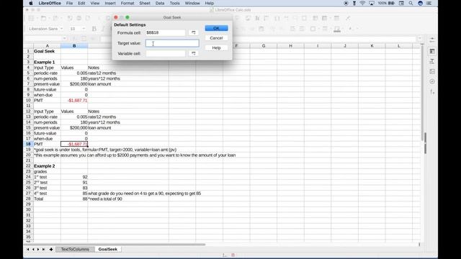Go to next sheet tab arrow
461x259 pixels.
pos(38,250)
